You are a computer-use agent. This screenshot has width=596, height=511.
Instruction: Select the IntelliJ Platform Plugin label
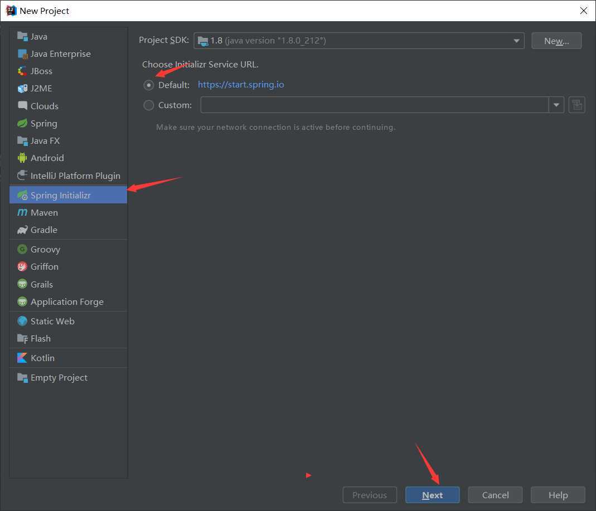[75, 176]
